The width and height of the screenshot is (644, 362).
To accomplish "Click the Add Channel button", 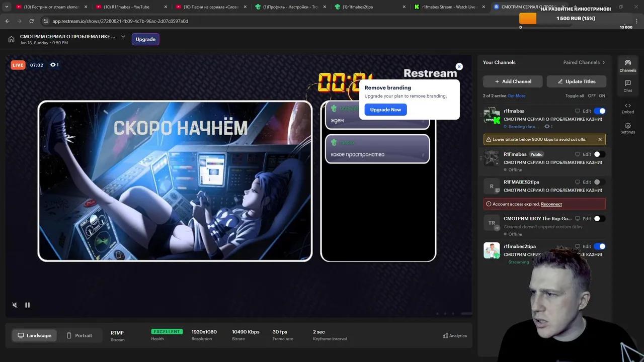I will click(513, 81).
